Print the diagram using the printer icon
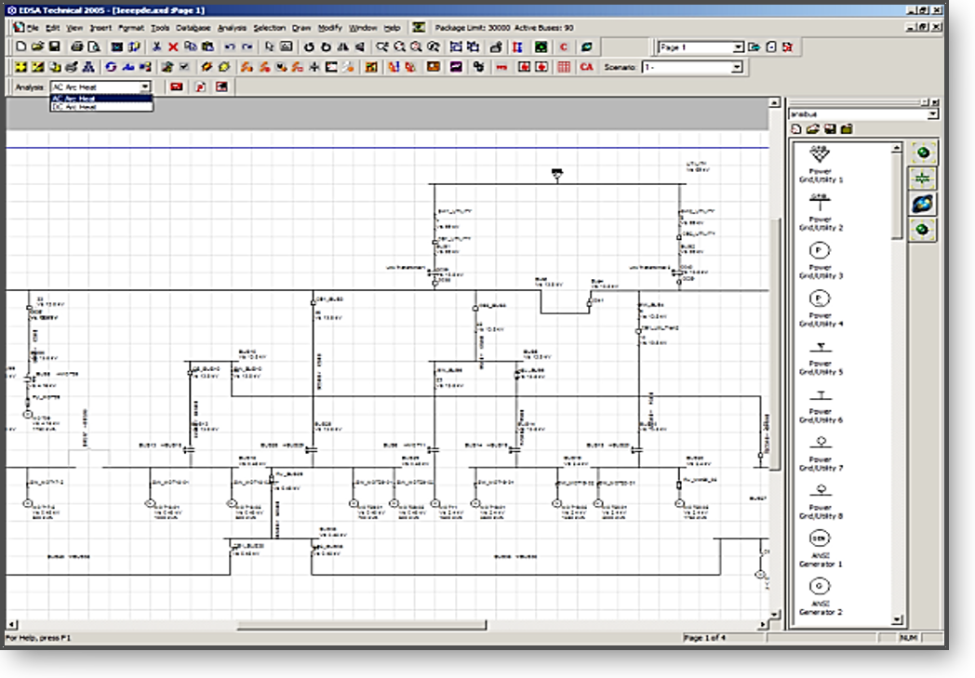Screen dimensions: 975x678 (77, 47)
